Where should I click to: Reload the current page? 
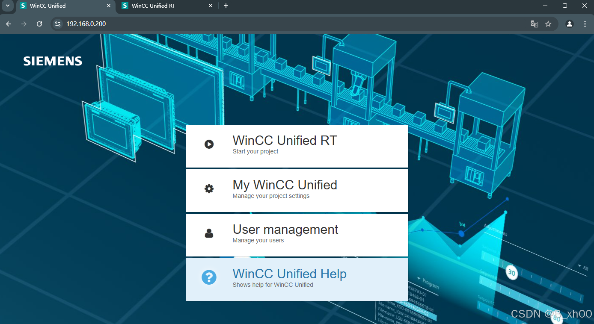[39, 24]
